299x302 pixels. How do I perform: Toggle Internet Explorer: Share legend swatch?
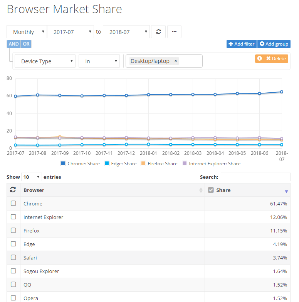click(x=185, y=163)
